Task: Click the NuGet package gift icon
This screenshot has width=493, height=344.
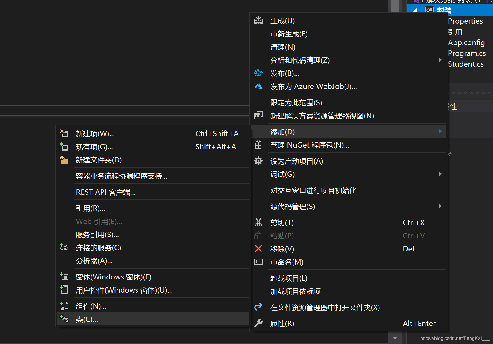Action: [x=258, y=145]
